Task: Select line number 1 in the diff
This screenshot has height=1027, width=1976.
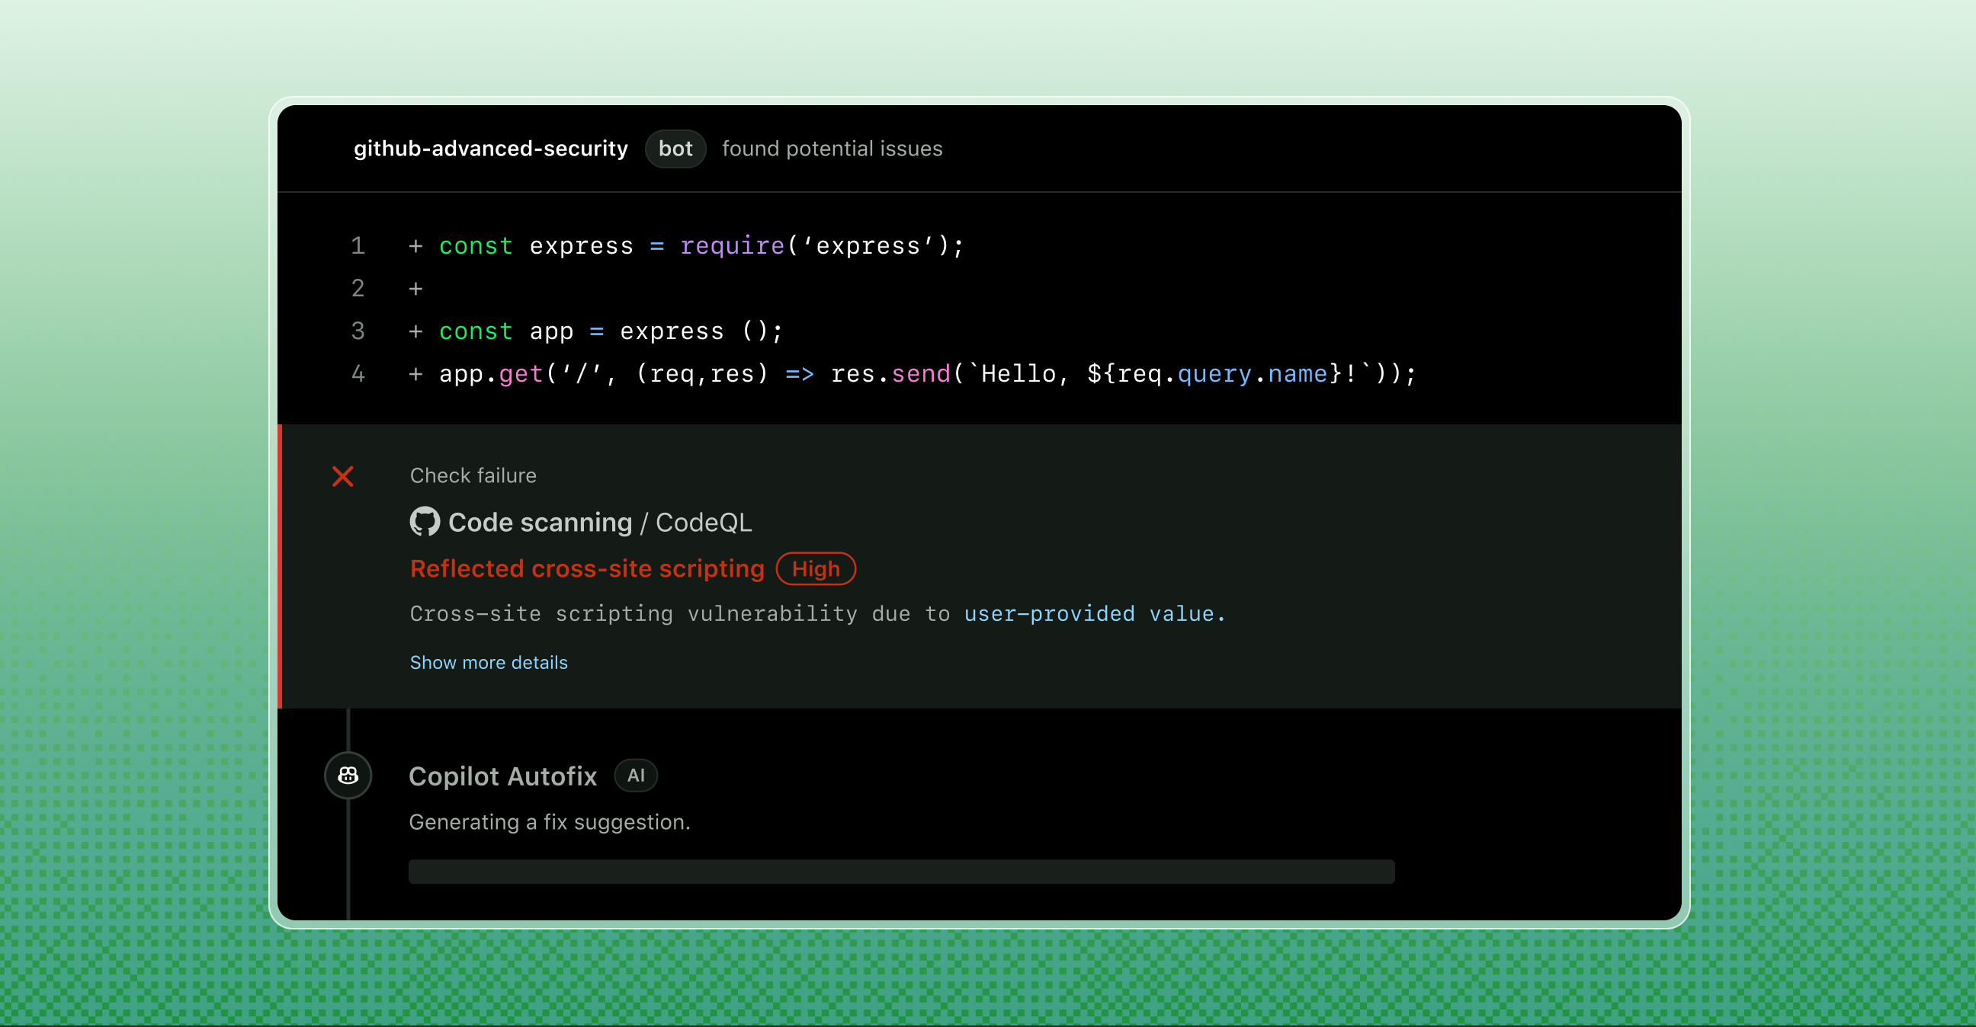Action: pyautogui.click(x=358, y=246)
